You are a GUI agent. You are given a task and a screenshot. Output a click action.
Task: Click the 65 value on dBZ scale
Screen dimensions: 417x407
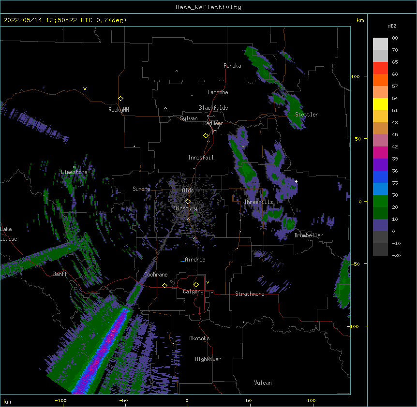coord(395,62)
